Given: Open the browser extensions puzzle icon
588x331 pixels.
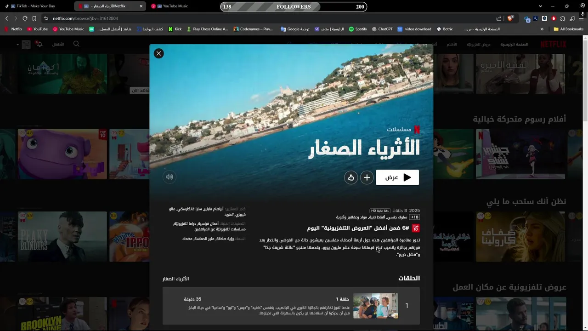Looking at the screenshot, I should coord(563,18).
